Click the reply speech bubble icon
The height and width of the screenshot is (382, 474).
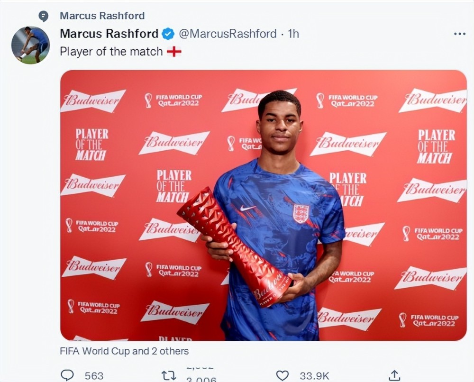(67, 375)
